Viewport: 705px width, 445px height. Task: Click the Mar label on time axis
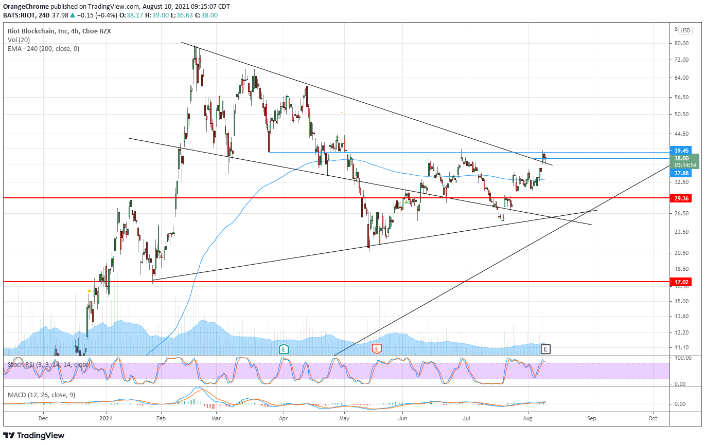[216, 419]
